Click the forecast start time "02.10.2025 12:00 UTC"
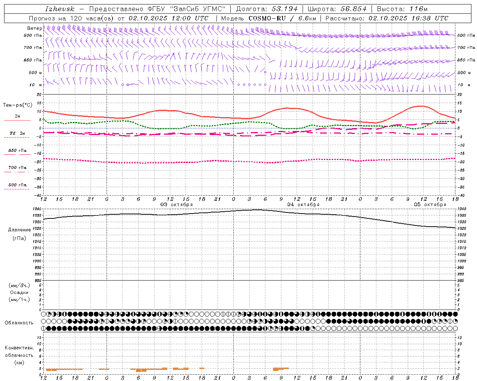Viewport: 477px width, 381px height. pyautogui.click(x=168, y=18)
